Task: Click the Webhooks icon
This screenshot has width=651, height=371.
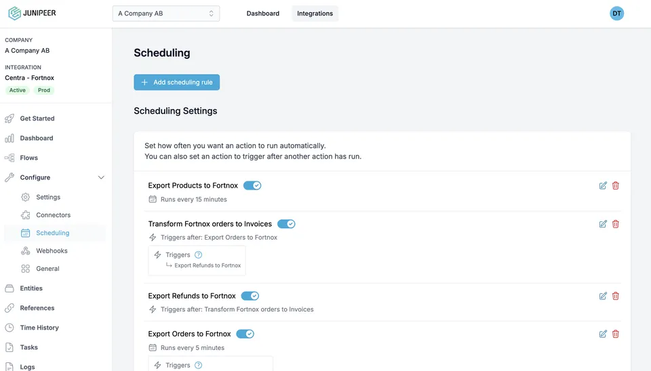Action: pyautogui.click(x=25, y=250)
